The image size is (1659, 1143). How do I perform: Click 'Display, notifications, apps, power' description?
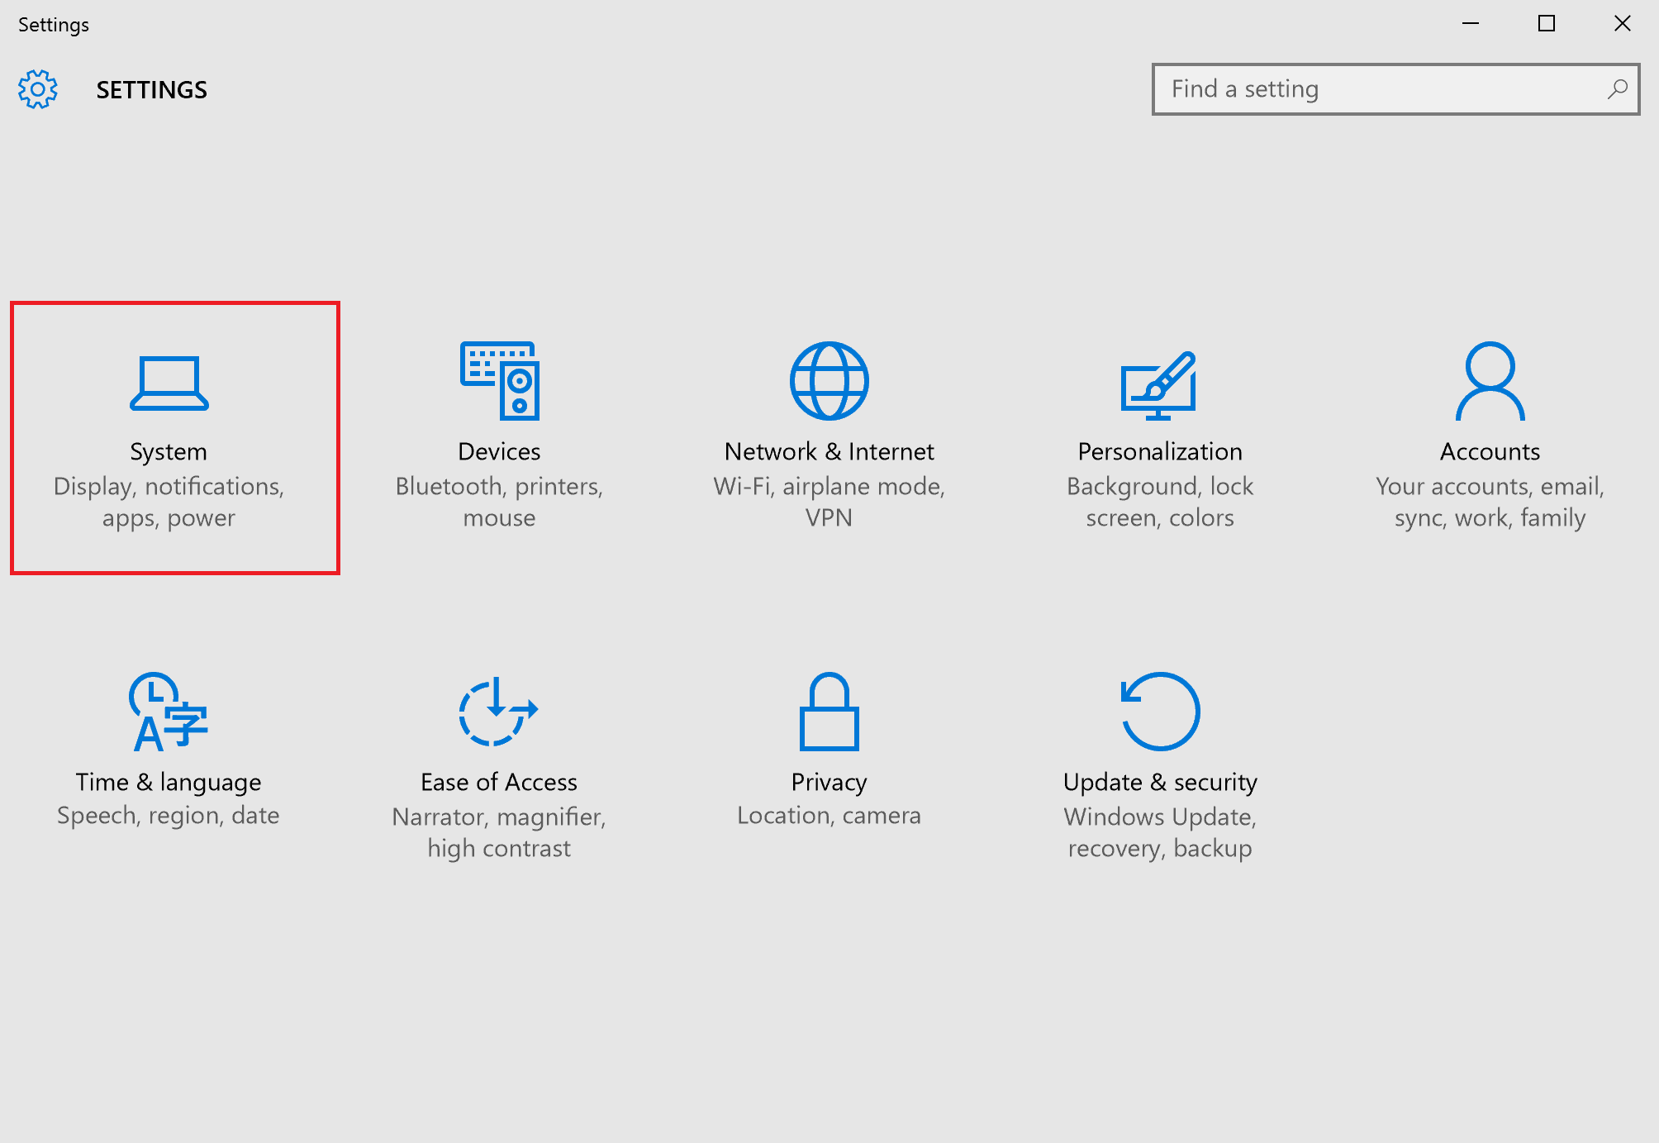(x=169, y=502)
